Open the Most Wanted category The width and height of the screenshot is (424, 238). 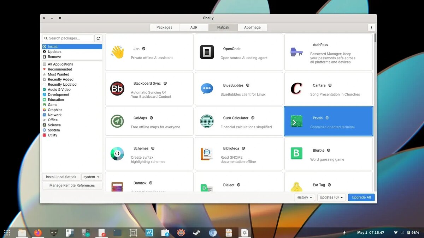tap(72, 74)
